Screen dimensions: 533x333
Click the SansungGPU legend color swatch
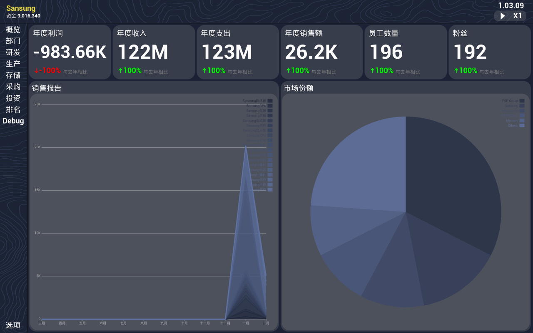[x=270, y=106]
